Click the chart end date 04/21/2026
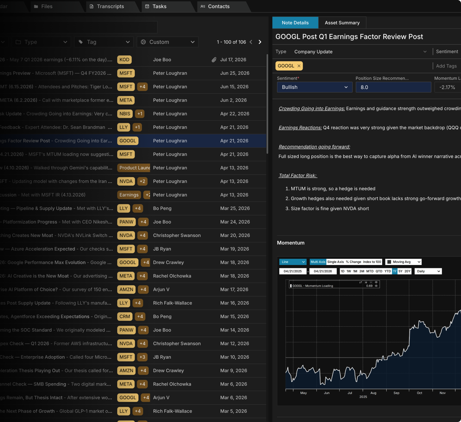 [323, 271]
